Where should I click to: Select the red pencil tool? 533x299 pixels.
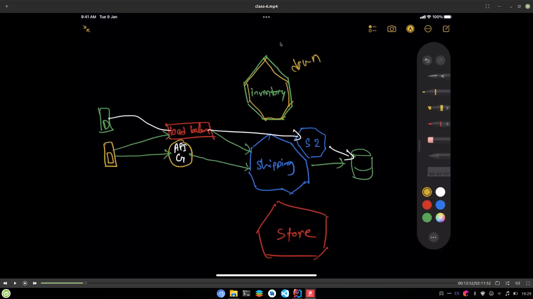click(439, 124)
